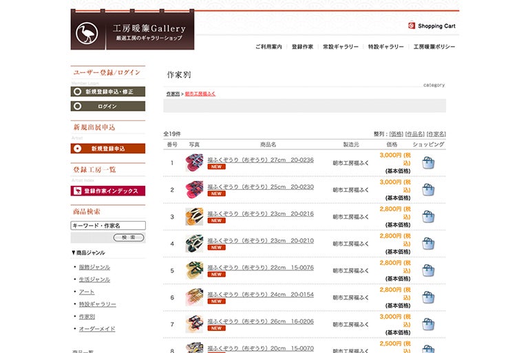
Task: Add item 3 (23cm 20-0216) to shopping basket
Action: (428, 217)
